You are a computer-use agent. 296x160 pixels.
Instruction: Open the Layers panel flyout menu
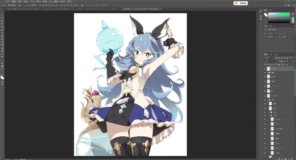pyautogui.click(x=294, y=54)
